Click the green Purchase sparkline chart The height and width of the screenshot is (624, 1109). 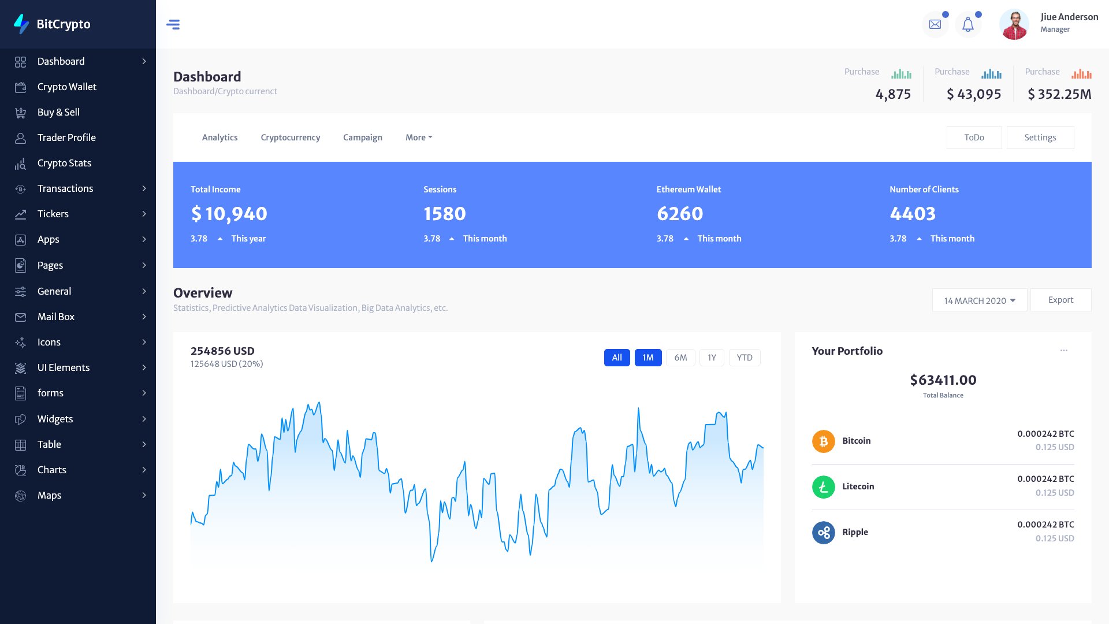tap(902, 74)
